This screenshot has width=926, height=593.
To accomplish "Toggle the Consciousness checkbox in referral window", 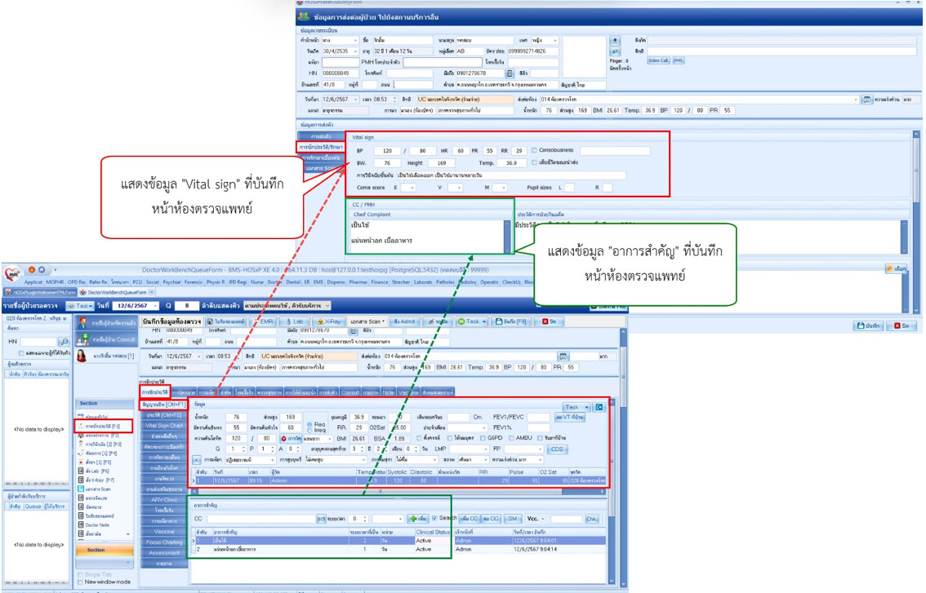I will (535, 150).
